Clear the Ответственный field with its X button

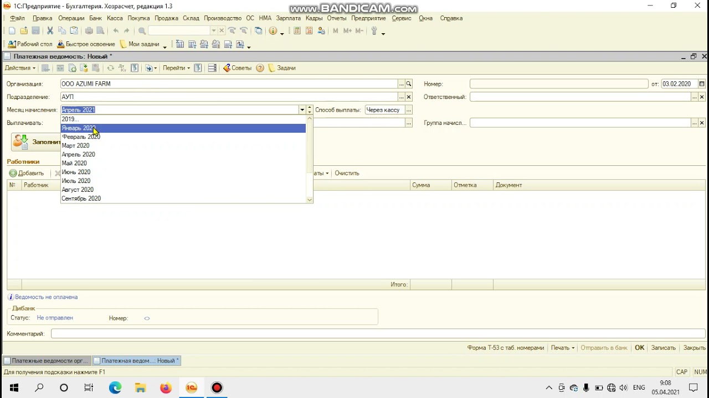(x=702, y=97)
